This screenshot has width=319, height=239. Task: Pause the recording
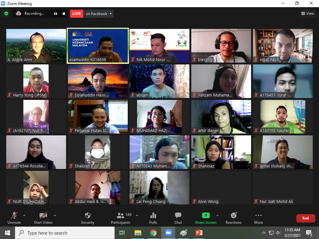click(56, 14)
